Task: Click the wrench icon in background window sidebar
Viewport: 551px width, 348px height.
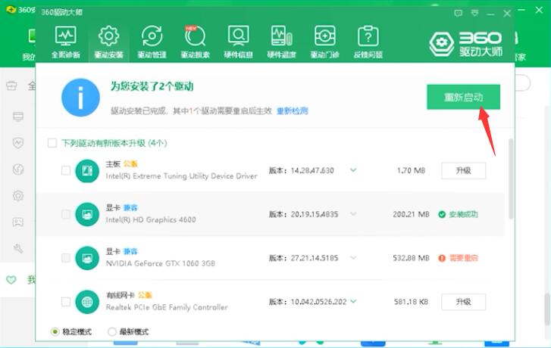Action: click(x=18, y=249)
